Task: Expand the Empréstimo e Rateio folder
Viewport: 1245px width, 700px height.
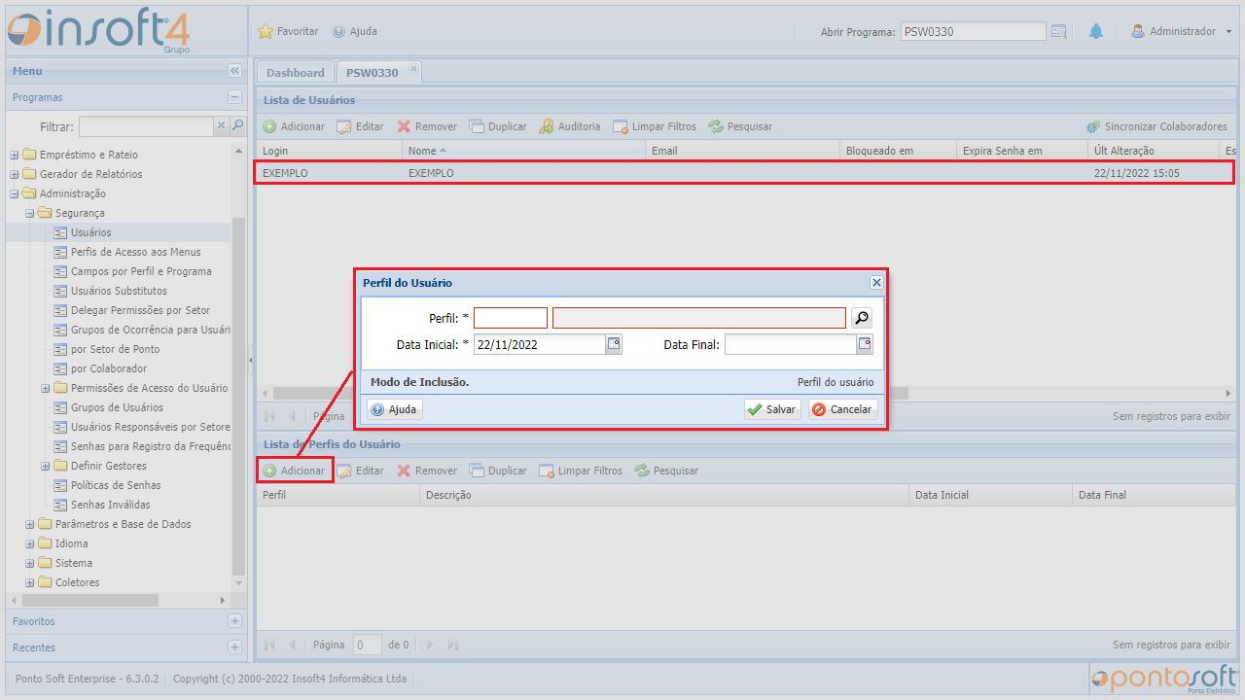Action: pyautogui.click(x=15, y=155)
